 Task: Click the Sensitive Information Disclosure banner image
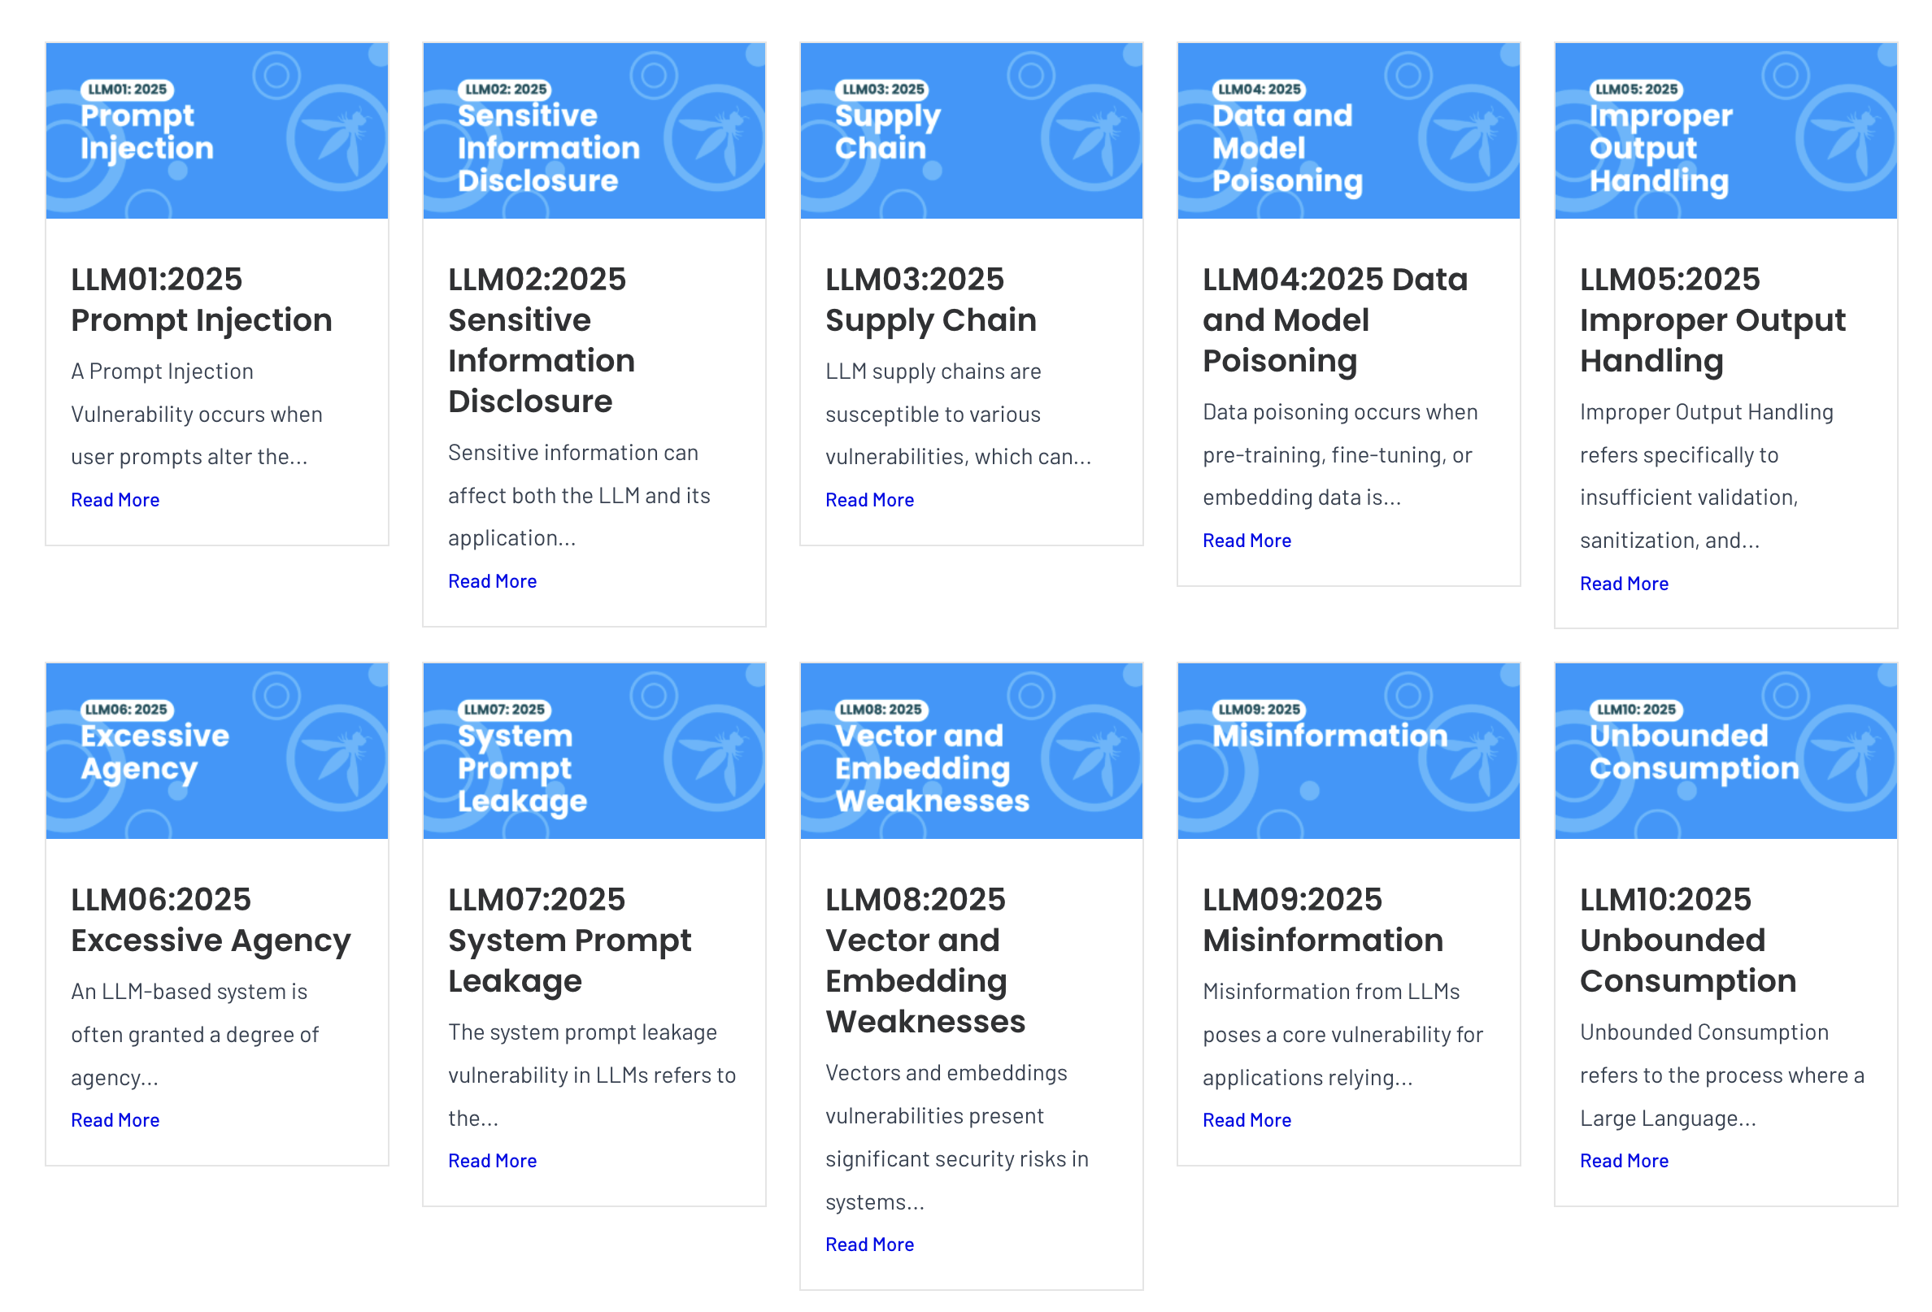pyautogui.click(x=594, y=130)
